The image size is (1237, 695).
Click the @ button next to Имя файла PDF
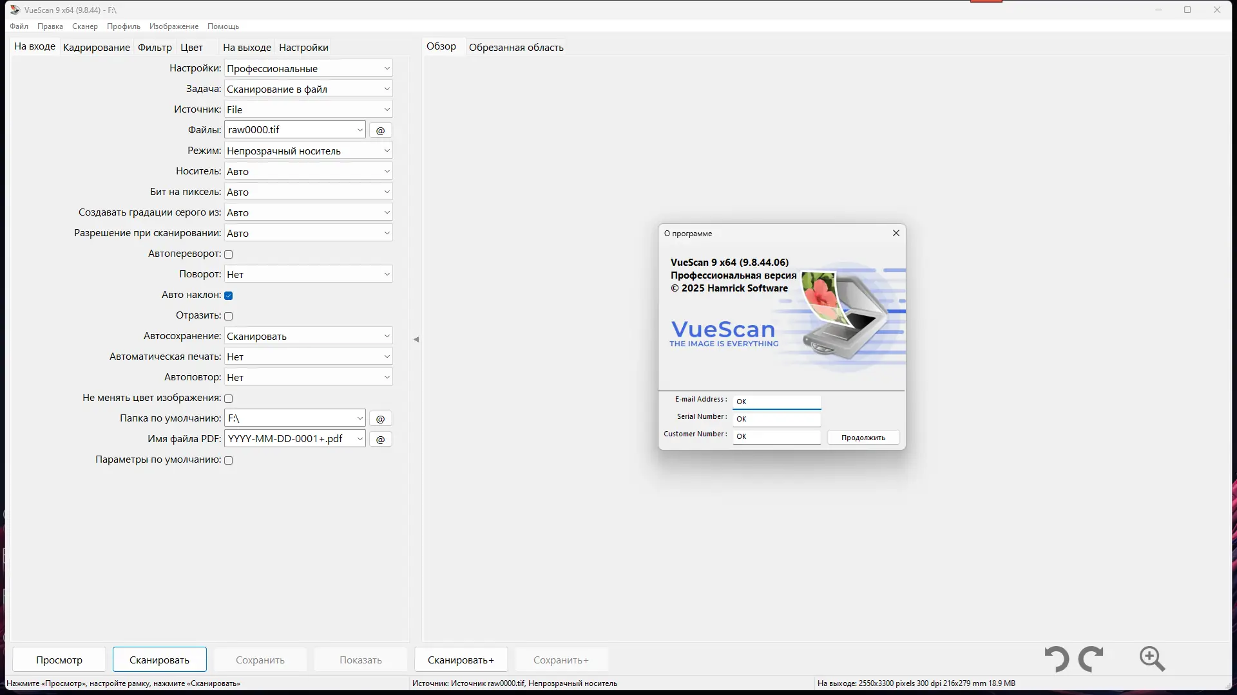[x=380, y=440]
